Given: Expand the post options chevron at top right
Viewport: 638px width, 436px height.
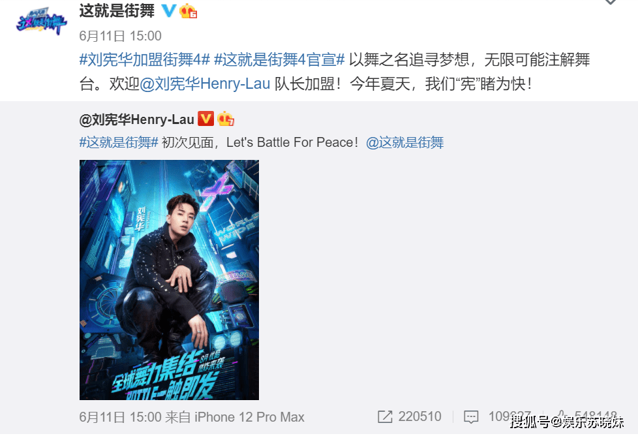Looking at the screenshot, I should click(x=610, y=2).
